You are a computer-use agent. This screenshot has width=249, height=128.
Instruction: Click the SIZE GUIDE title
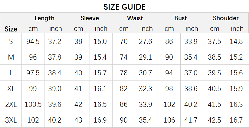pyautogui.click(x=125, y=7)
